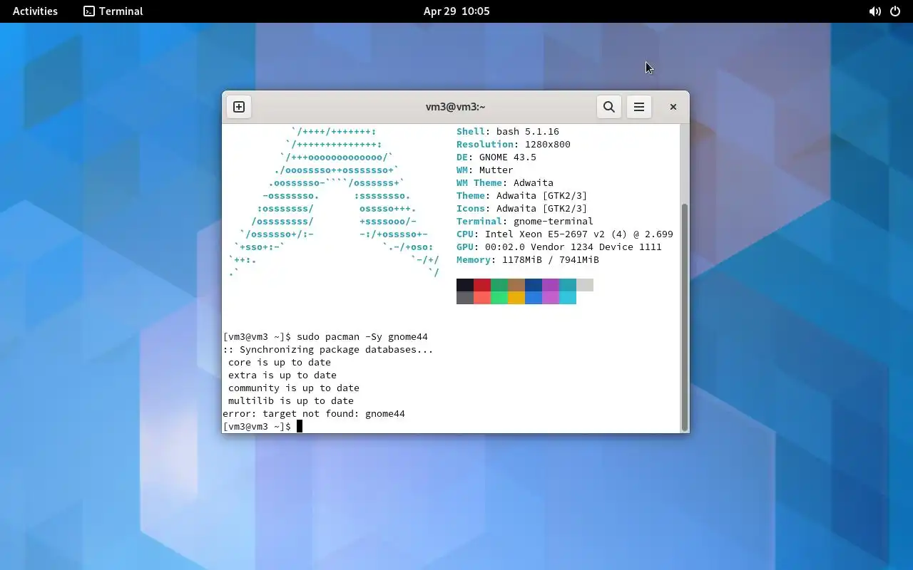Click the terminal cursor at the last prompt
913x570 pixels.
click(300, 427)
